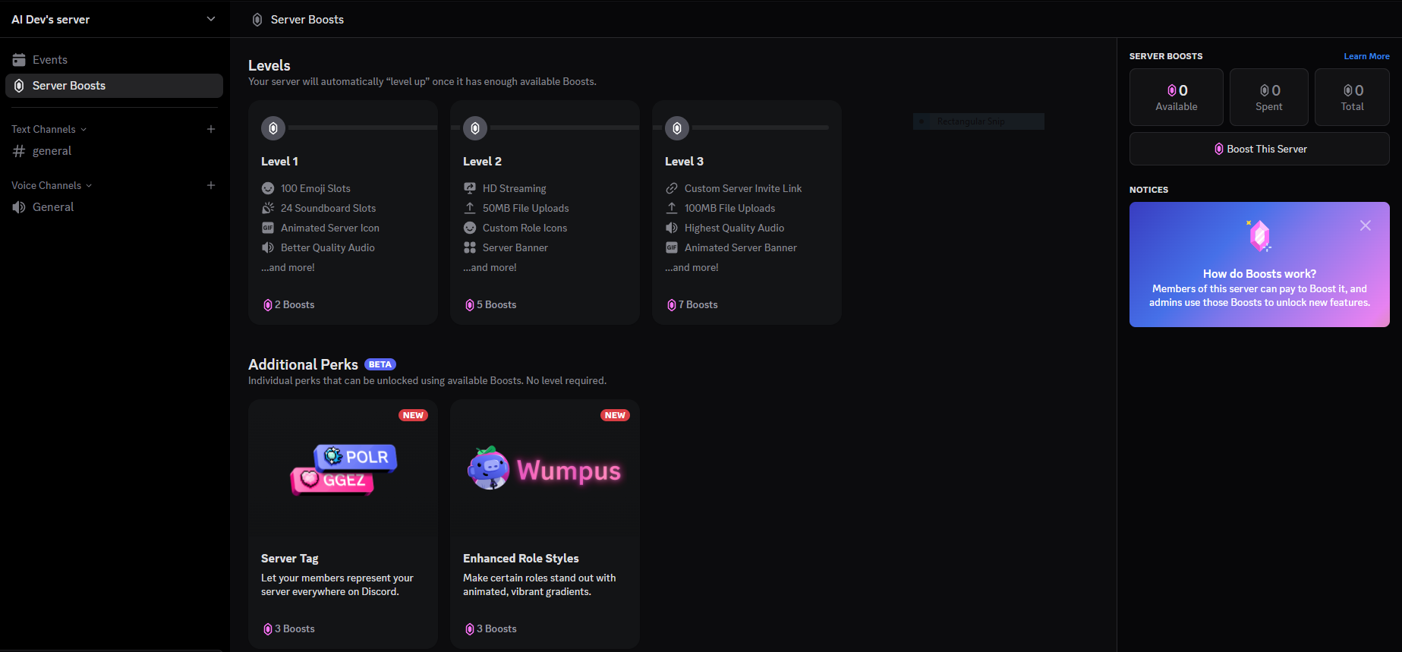Image resolution: width=1402 pixels, height=652 pixels.
Task: Click the Wumpus mascot icon
Action: pyautogui.click(x=489, y=468)
